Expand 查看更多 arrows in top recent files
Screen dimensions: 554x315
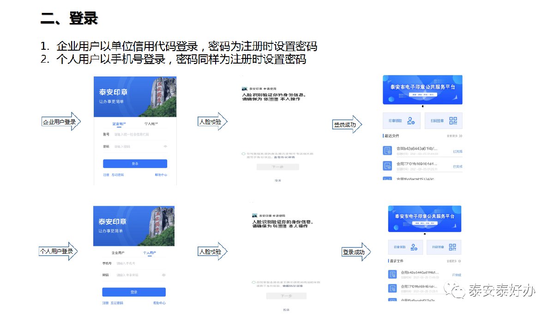tap(460, 136)
